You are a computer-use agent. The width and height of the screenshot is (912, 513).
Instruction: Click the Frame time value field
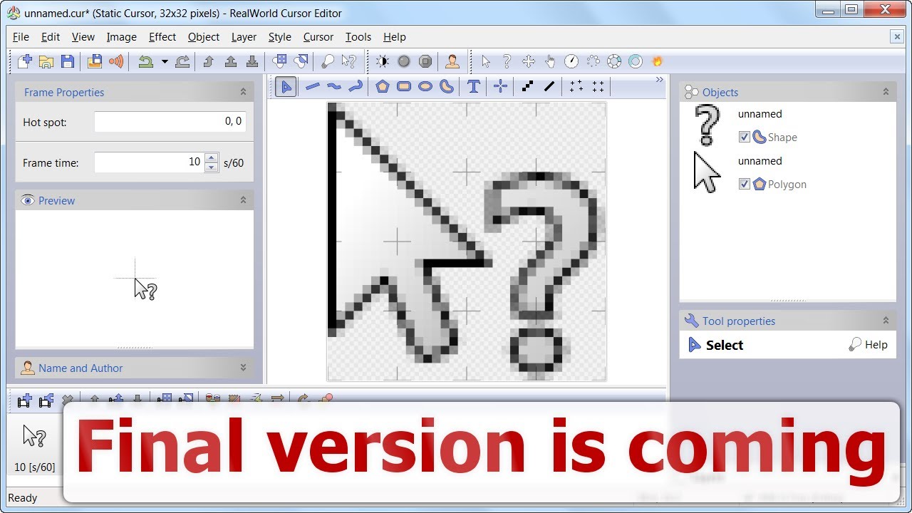coord(150,162)
